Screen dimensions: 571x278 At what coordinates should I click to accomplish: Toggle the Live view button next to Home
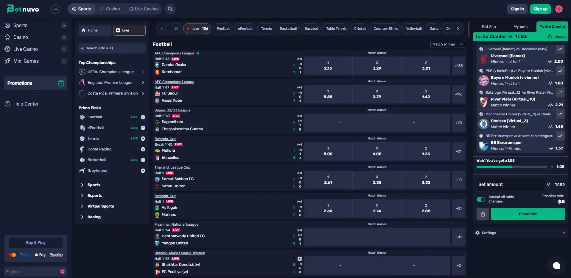129,30
